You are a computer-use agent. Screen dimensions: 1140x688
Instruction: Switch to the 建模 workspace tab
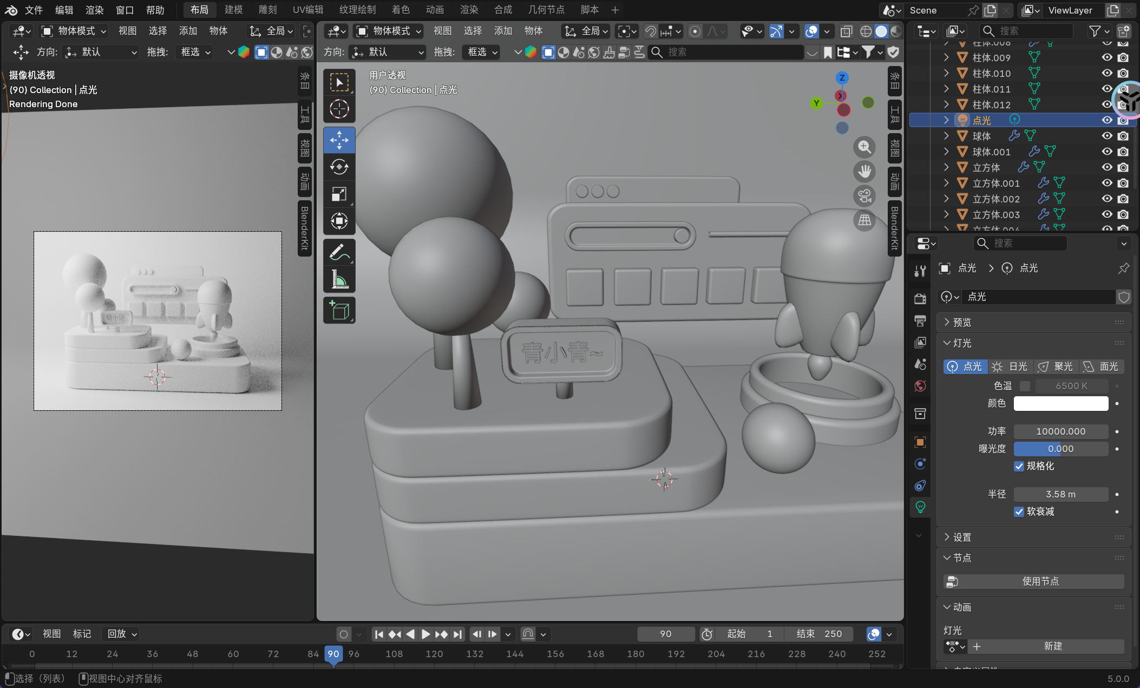tap(234, 10)
